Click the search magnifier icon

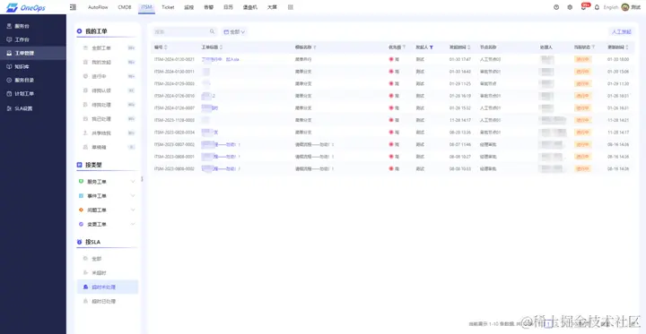click(212, 31)
